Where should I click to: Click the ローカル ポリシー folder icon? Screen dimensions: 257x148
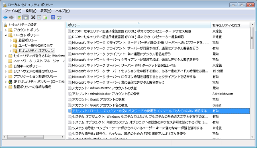click(10, 35)
